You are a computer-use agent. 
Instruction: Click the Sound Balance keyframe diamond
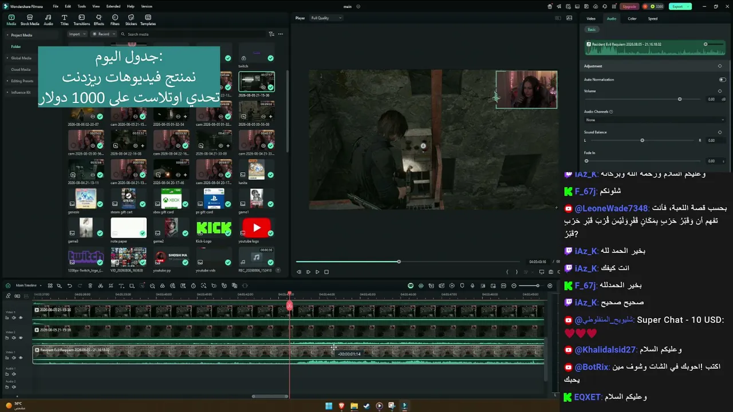click(x=720, y=132)
